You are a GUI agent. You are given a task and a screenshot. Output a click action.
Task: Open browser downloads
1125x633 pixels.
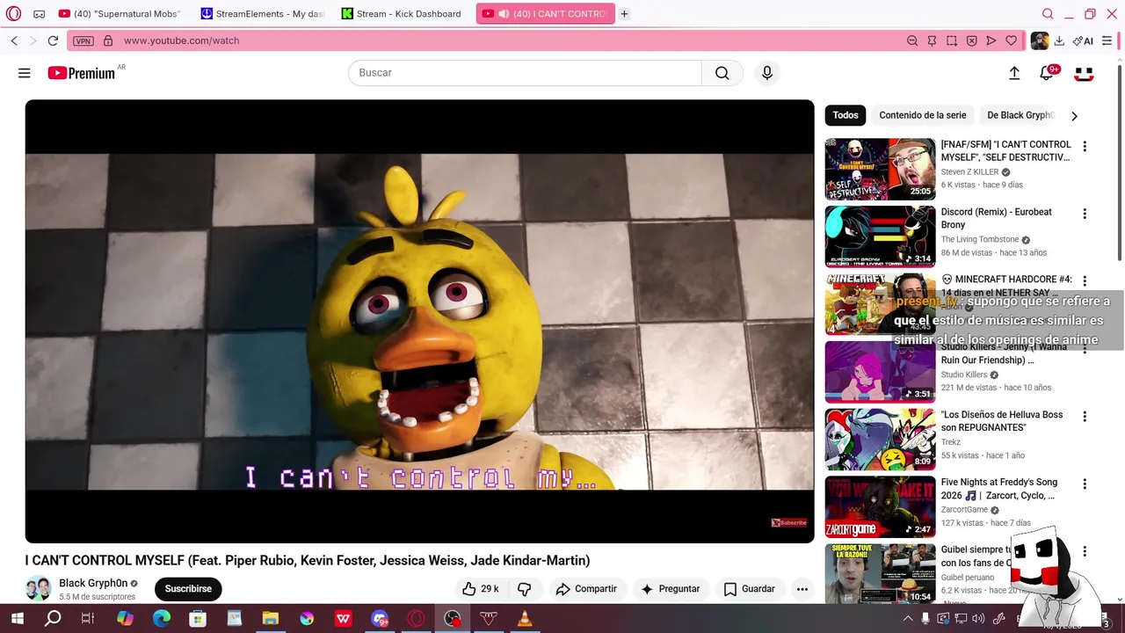coord(1059,40)
